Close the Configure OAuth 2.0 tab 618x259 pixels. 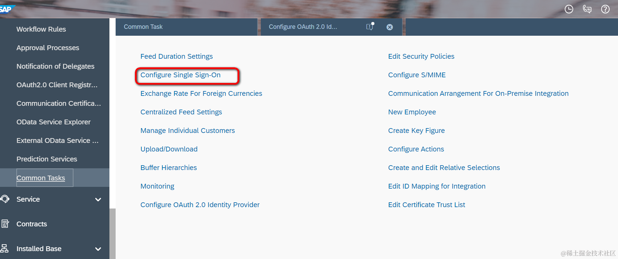pos(390,27)
